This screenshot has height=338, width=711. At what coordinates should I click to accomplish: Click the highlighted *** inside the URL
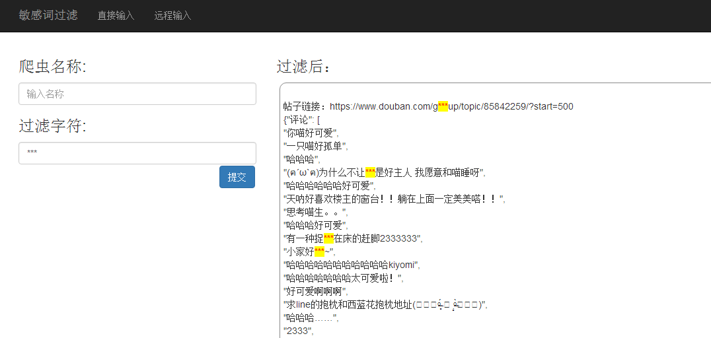[443, 106]
